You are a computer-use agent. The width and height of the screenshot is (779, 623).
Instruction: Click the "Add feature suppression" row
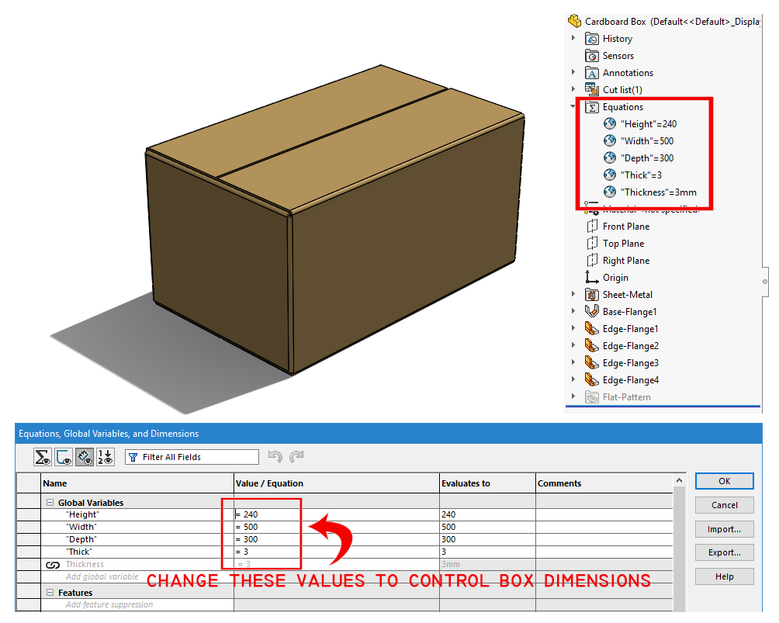click(x=137, y=604)
